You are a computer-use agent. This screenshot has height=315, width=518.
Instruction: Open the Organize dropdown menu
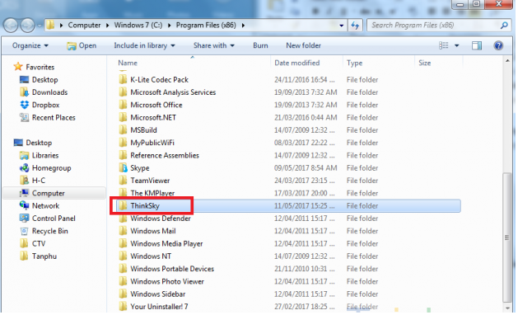pyautogui.click(x=30, y=45)
